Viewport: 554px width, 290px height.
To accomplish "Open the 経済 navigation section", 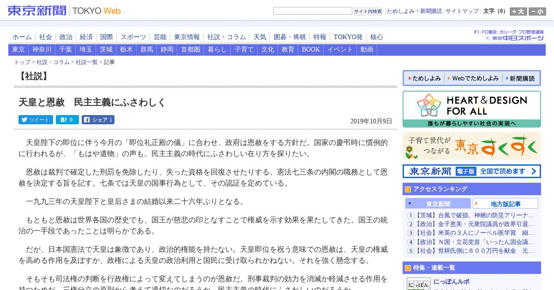I will [86, 37].
